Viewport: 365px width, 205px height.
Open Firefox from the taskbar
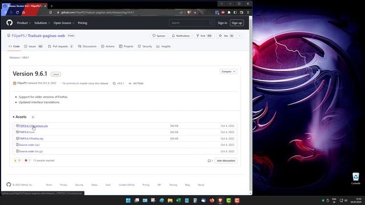point(212,200)
